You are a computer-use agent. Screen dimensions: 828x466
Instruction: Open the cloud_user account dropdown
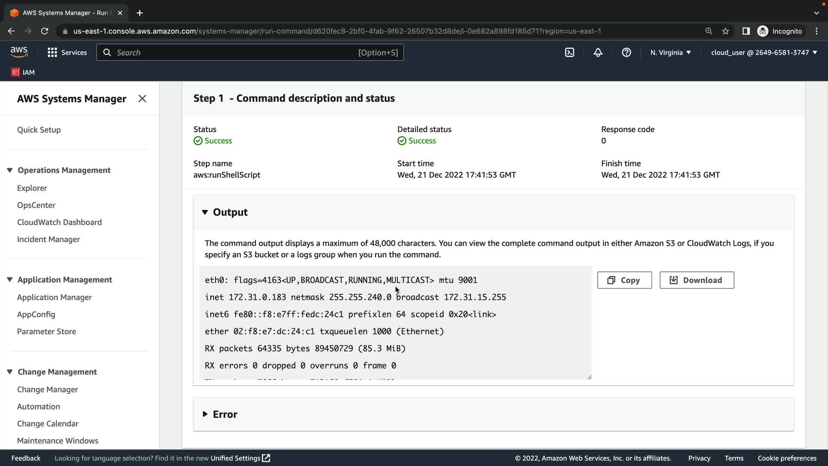[764, 53]
